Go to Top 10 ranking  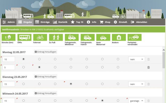click(77, 22)
